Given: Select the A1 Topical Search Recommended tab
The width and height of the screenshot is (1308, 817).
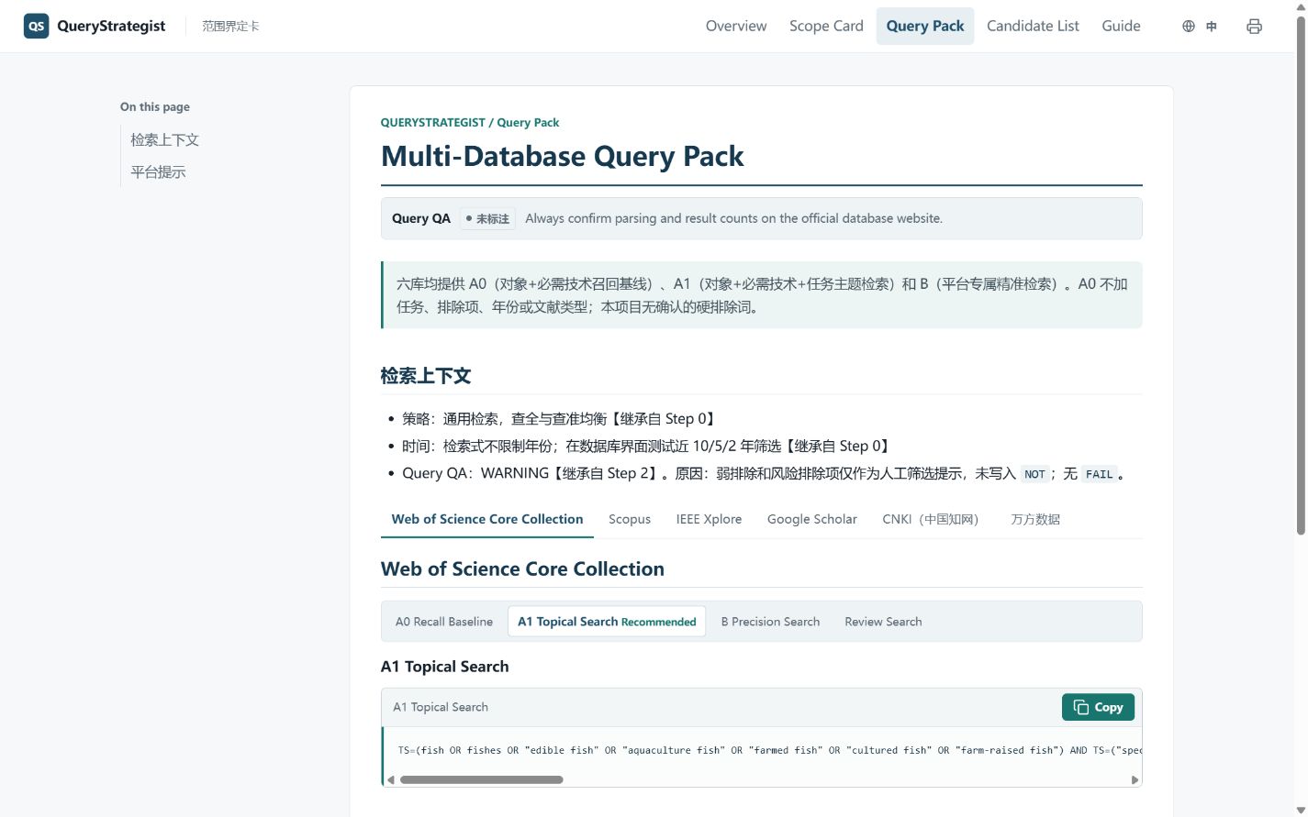Looking at the screenshot, I should click(x=607, y=622).
